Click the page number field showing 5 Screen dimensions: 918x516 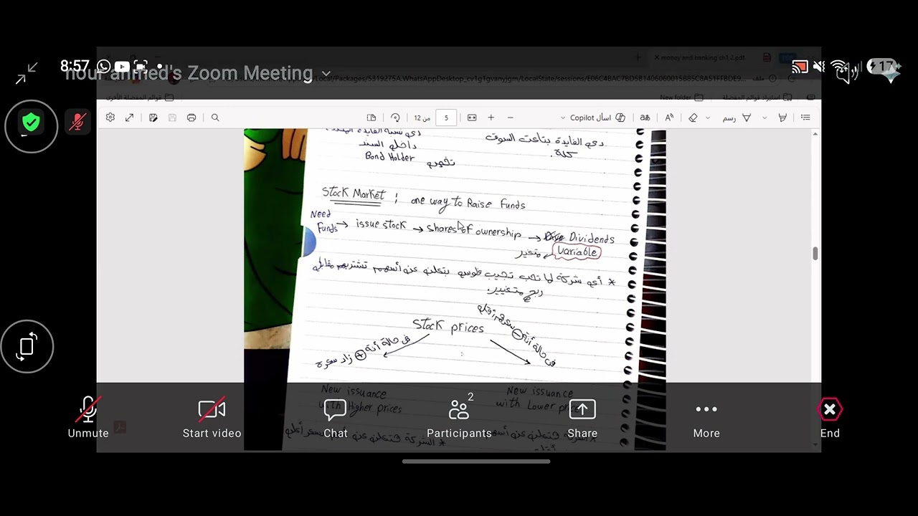pyautogui.click(x=446, y=118)
